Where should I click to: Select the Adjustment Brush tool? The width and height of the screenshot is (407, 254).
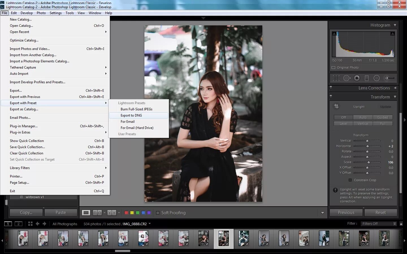click(x=389, y=78)
